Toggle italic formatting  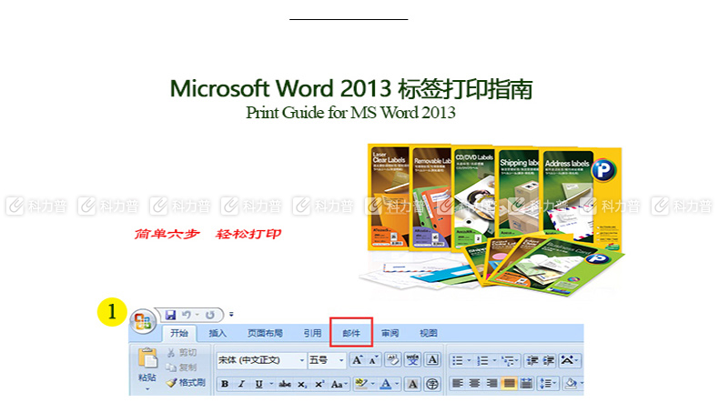pyautogui.click(x=241, y=384)
